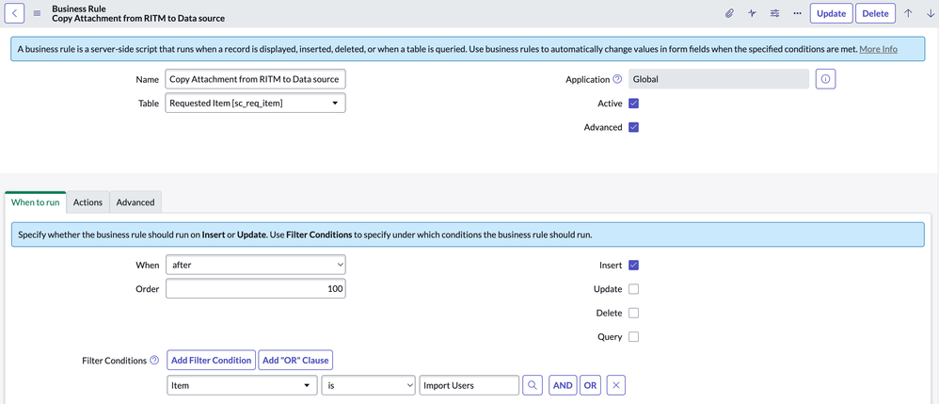Uncheck the Active checkbox
This screenshot has width=939, height=404.
[633, 103]
